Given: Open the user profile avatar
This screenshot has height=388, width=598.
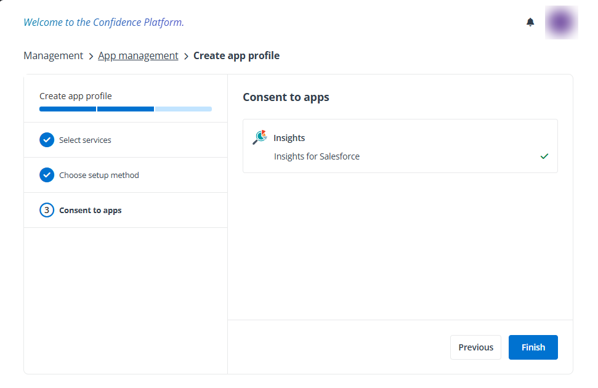Looking at the screenshot, I should (561, 22).
